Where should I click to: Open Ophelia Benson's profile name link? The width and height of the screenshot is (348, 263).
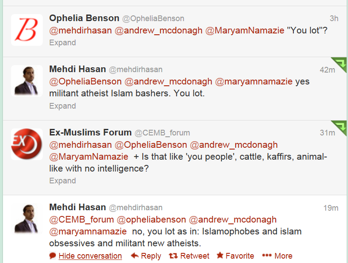point(84,18)
